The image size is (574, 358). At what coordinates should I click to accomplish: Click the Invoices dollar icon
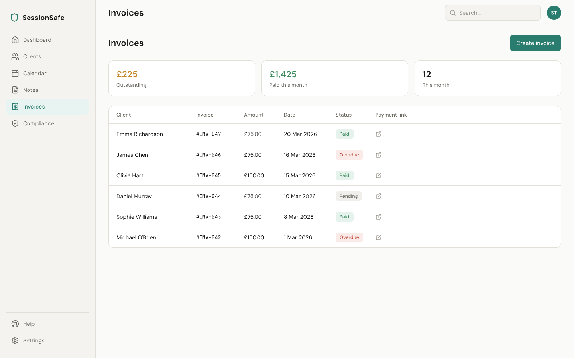tap(15, 107)
